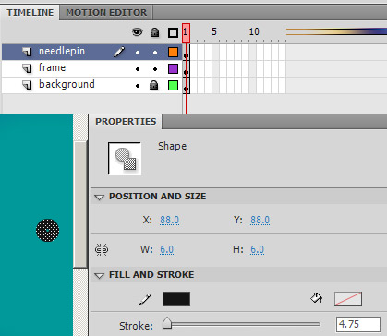Click the eye icon column header

(138, 32)
